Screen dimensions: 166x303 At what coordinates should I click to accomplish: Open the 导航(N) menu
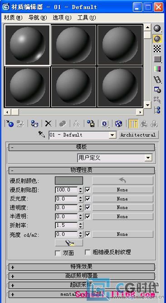pyautogui.click(x=38, y=18)
